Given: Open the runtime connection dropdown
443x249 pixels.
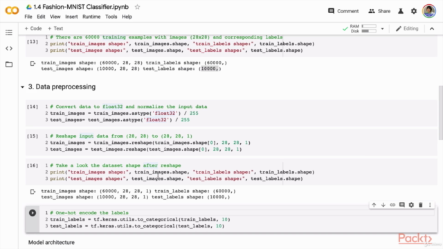Looking at the screenshot, I should coord(382,28).
